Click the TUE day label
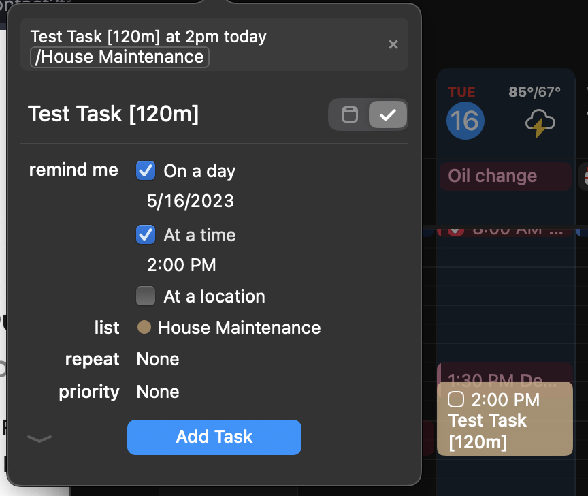This screenshot has width=588, height=496. (461, 92)
